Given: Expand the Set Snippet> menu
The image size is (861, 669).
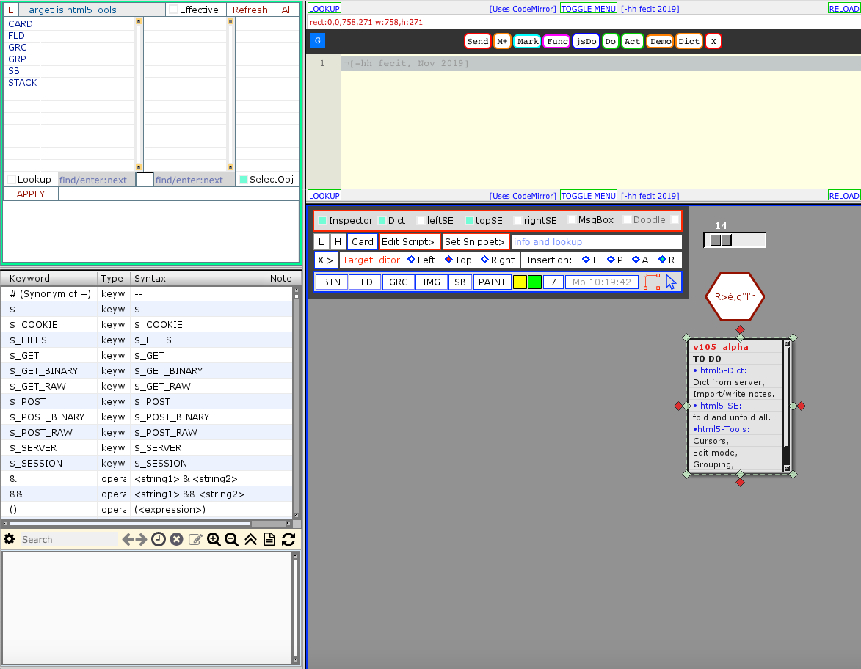Looking at the screenshot, I should coord(476,242).
